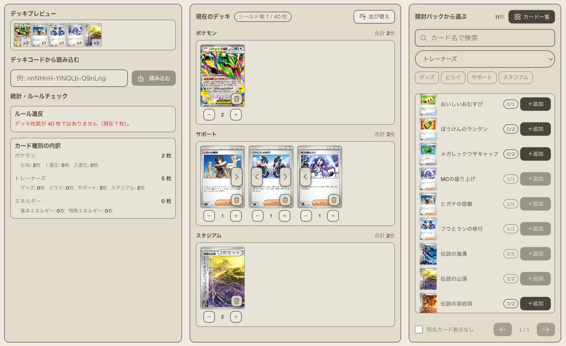
Task: Add メガレックウザキャップ to the deck
Action: (x=535, y=154)
